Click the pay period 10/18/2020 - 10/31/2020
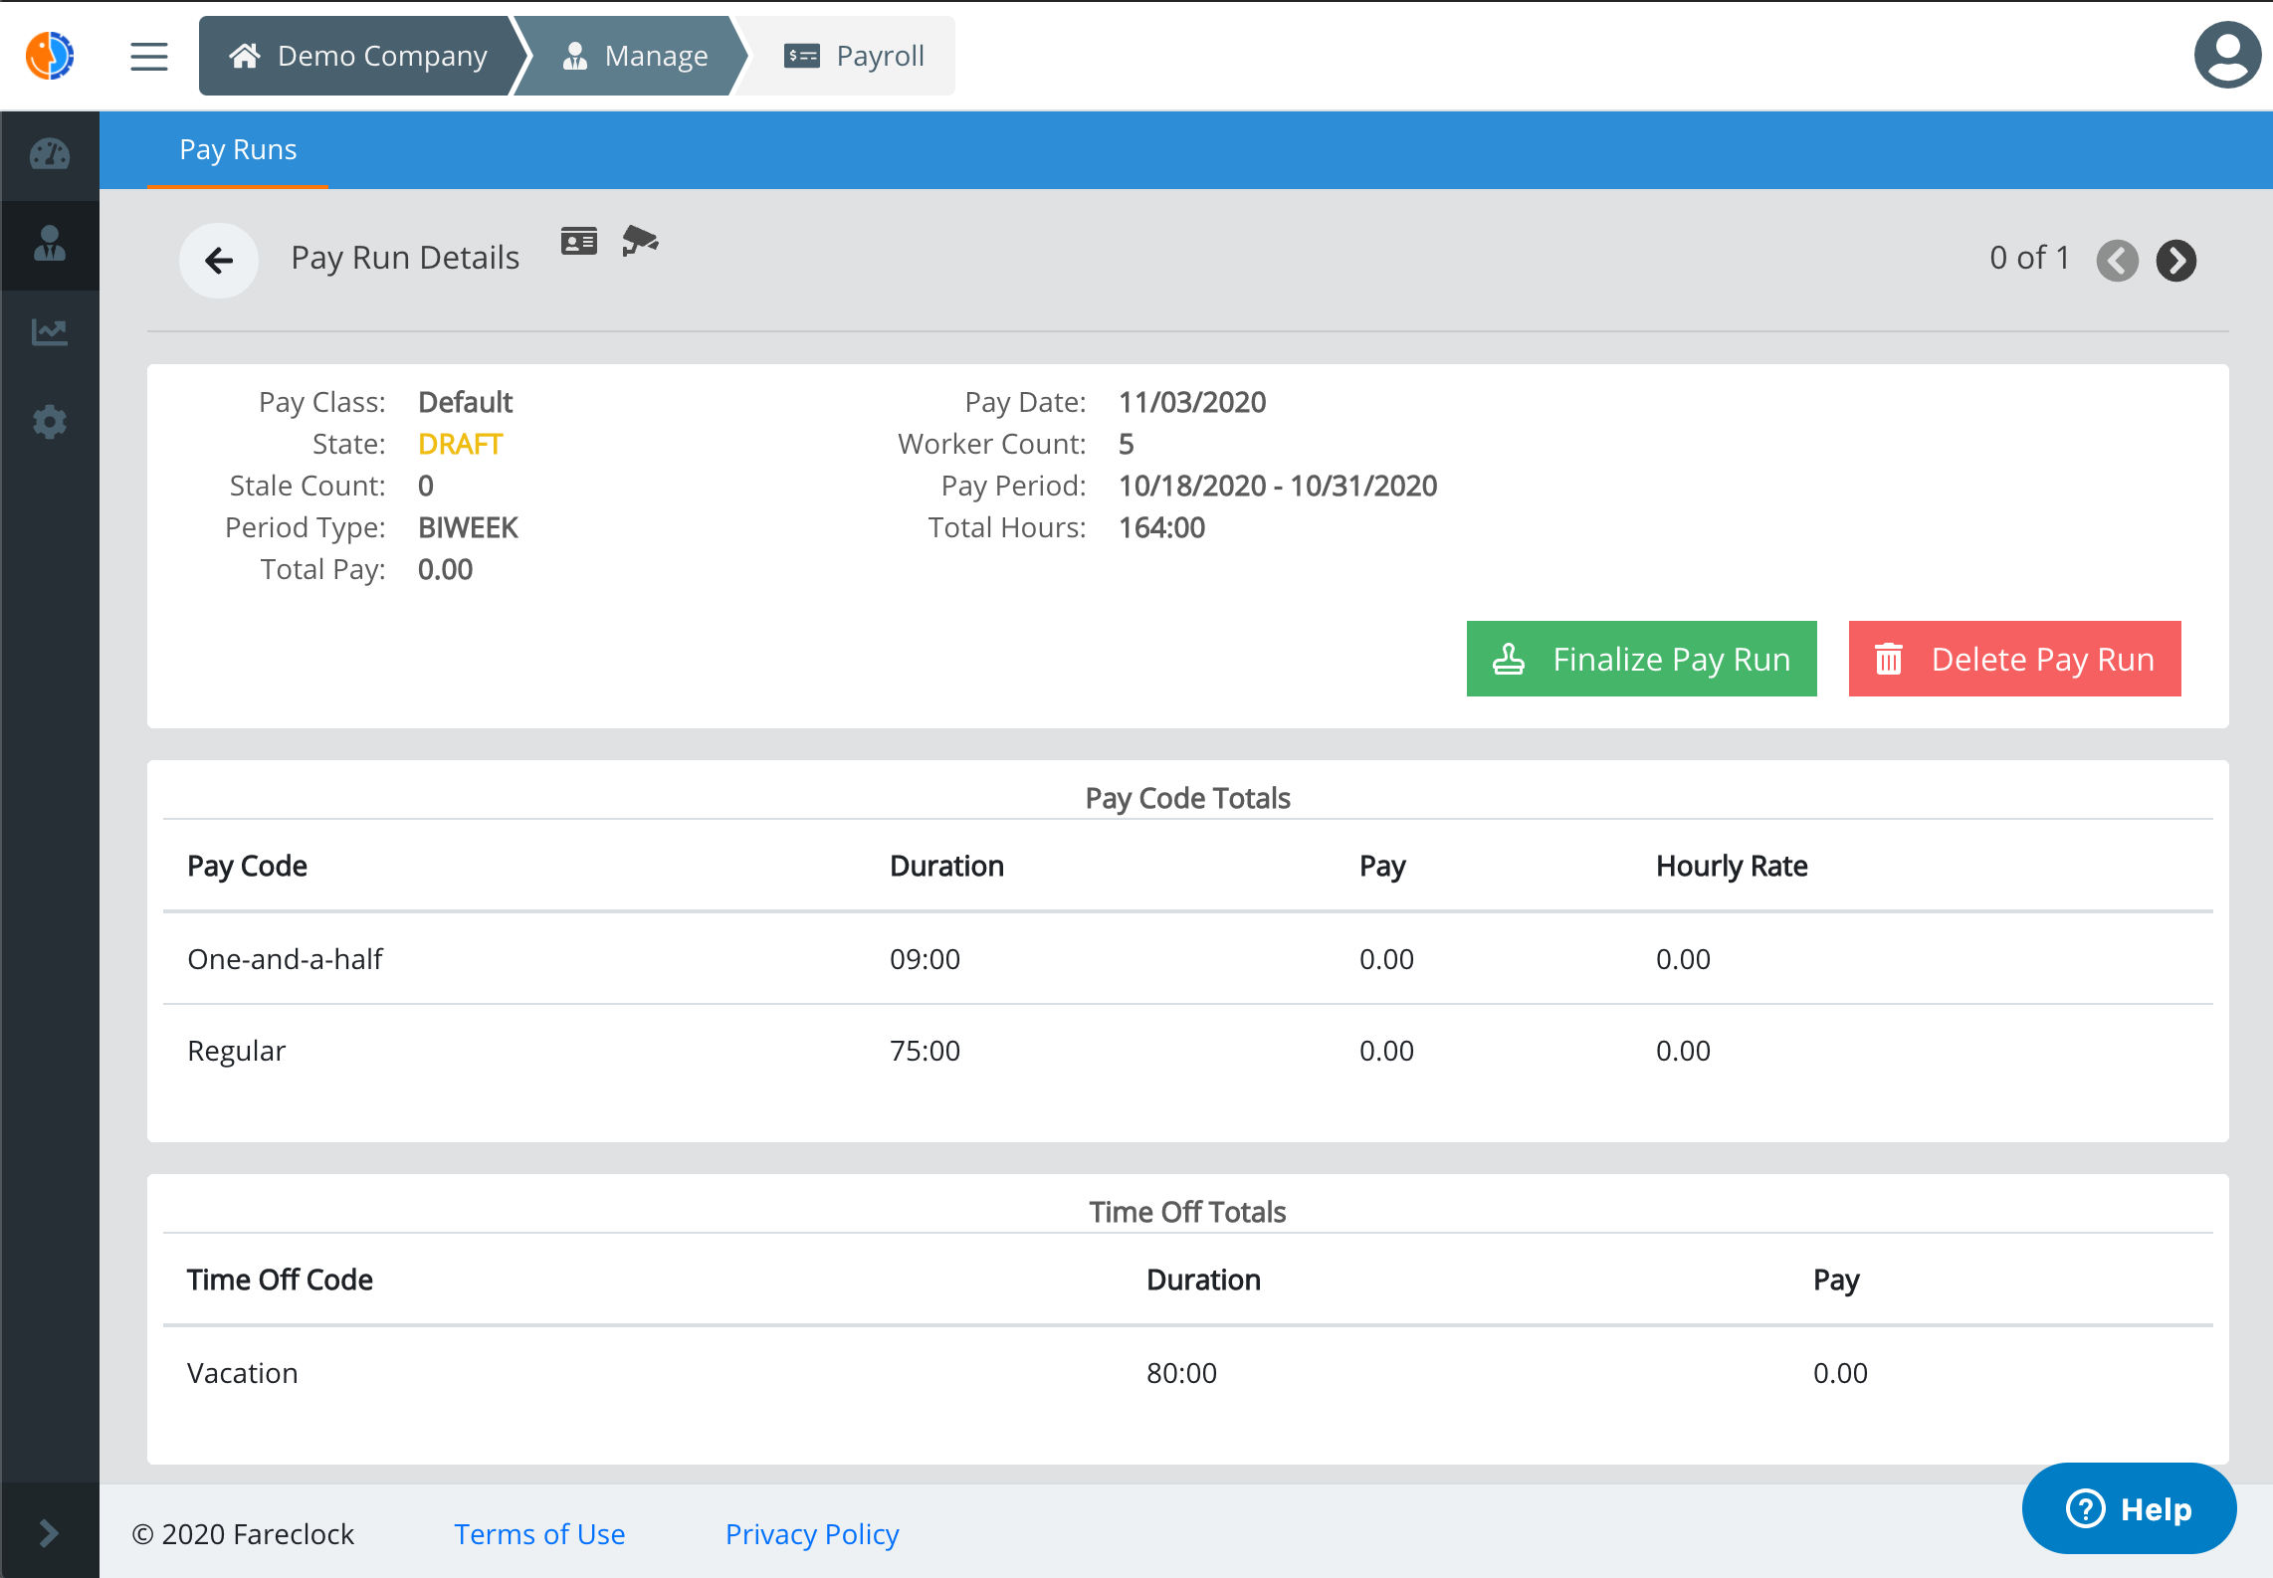This screenshot has height=1578, width=2273. (1278, 486)
